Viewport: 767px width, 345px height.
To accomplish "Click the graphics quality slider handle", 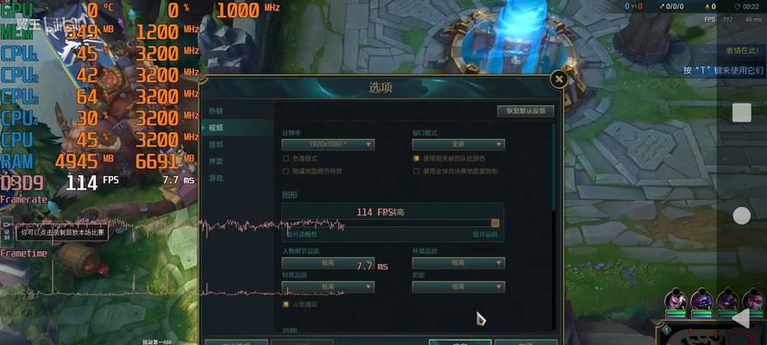I will (x=495, y=223).
